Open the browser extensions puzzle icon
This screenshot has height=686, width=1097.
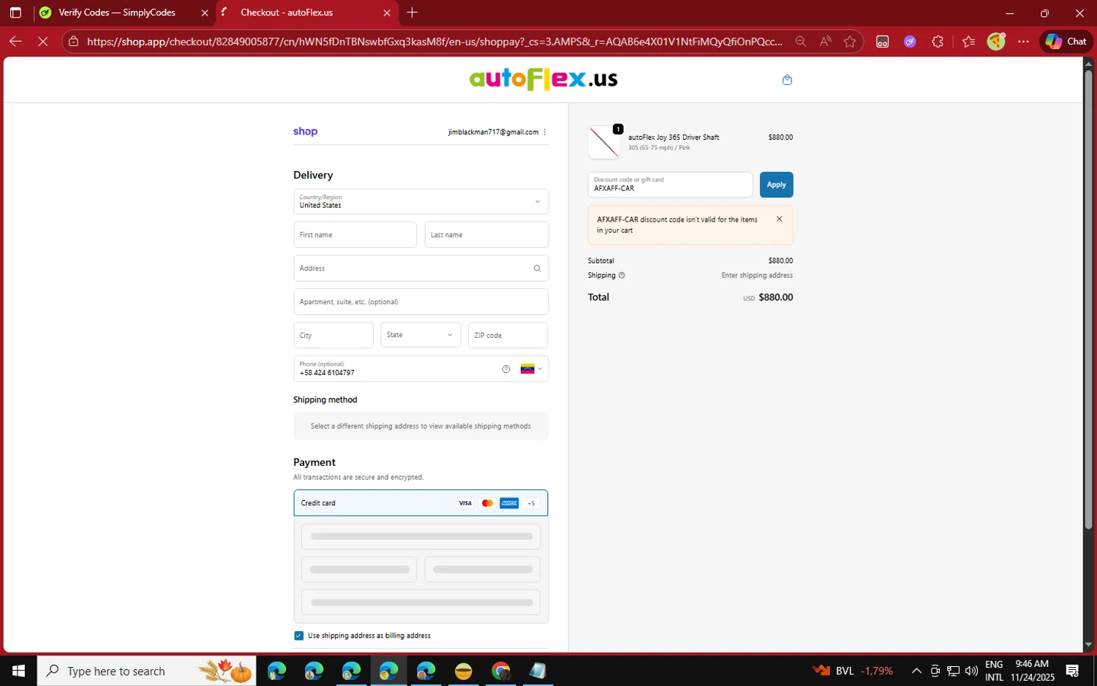938,42
